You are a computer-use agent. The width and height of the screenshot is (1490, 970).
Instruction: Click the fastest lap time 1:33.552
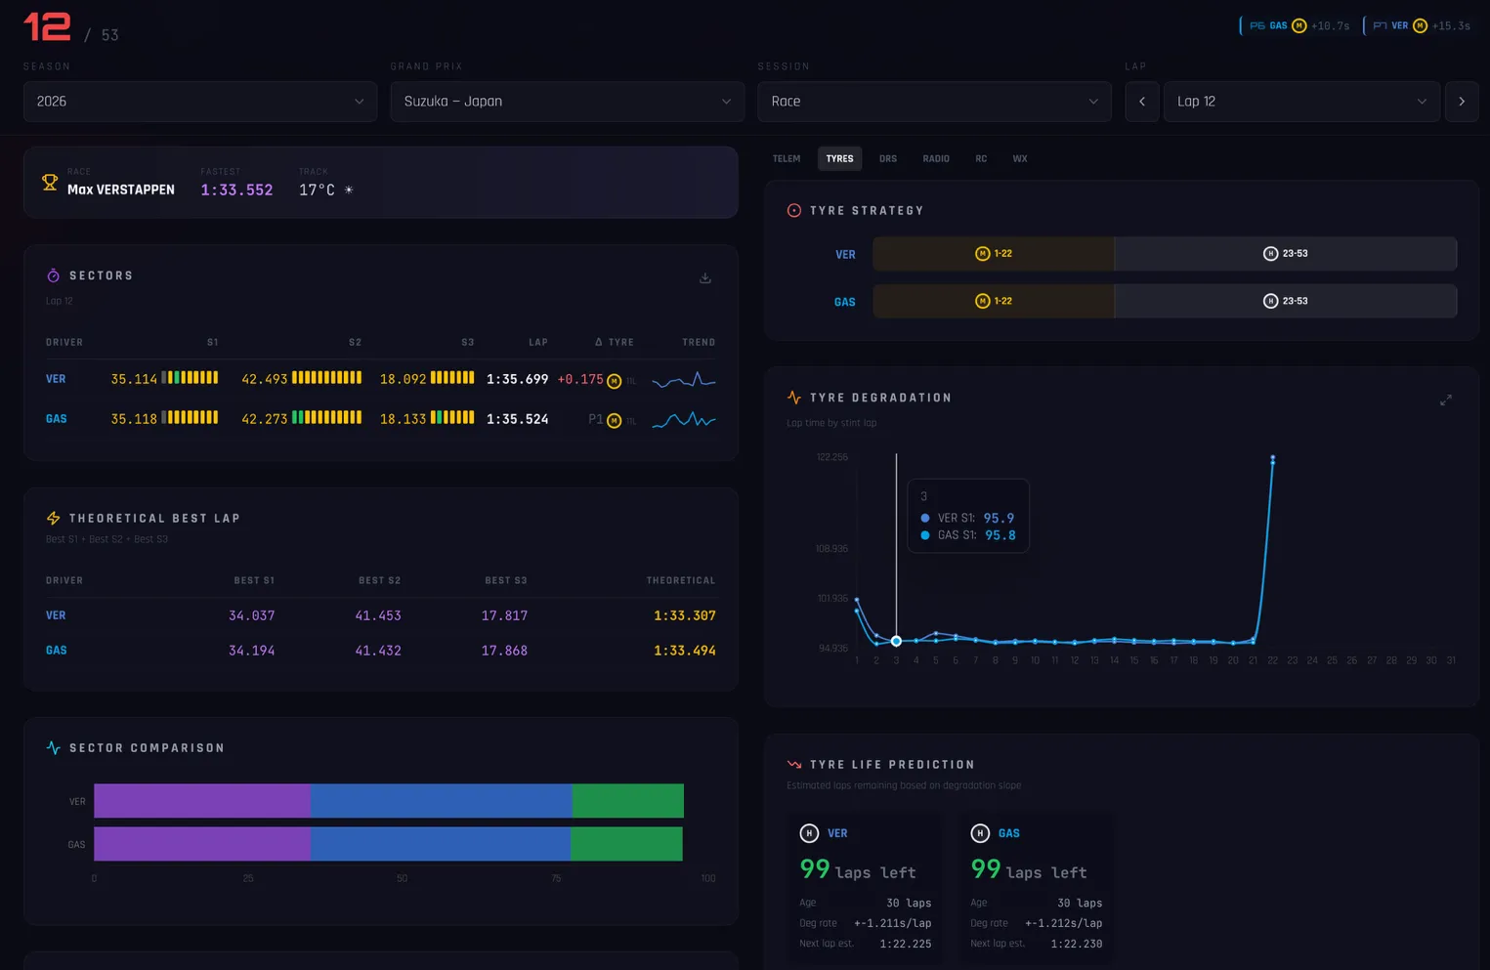click(x=236, y=190)
